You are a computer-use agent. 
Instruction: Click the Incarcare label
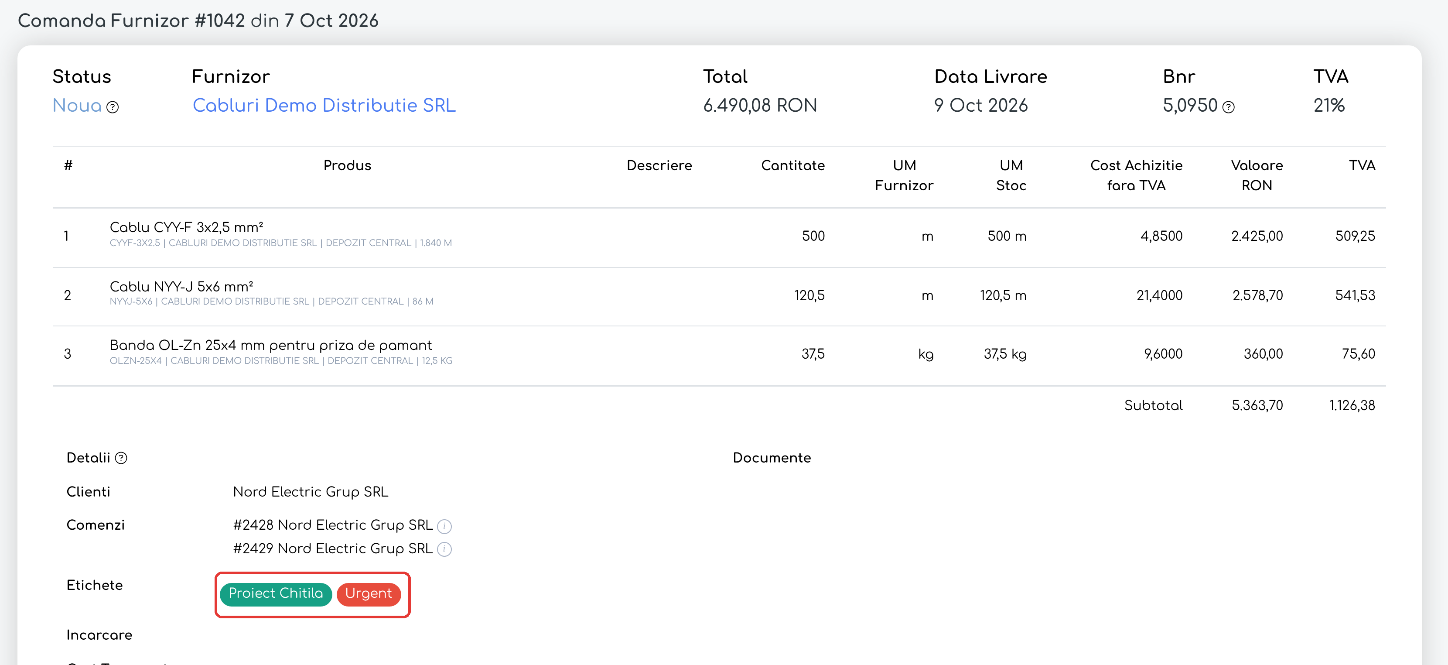pyautogui.click(x=99, y=635)
